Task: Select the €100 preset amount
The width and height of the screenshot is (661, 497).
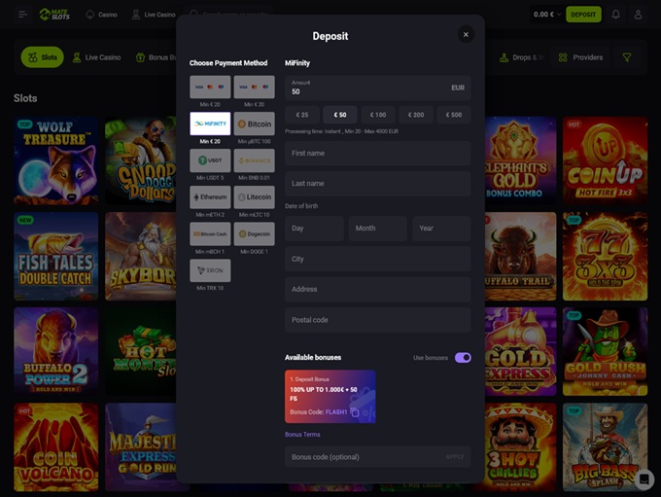Action: tap(378, 115)
